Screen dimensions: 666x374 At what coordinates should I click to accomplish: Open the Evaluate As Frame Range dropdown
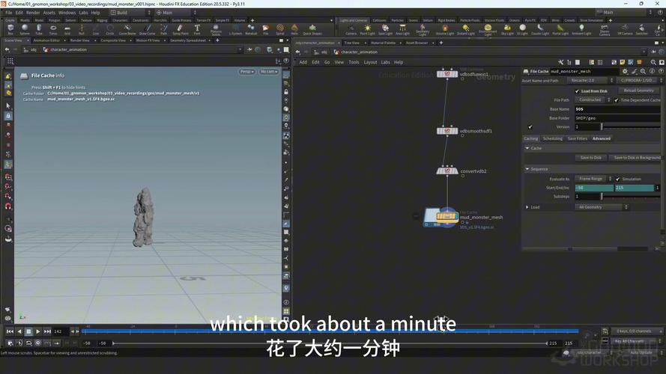click(x=593, y=179)
